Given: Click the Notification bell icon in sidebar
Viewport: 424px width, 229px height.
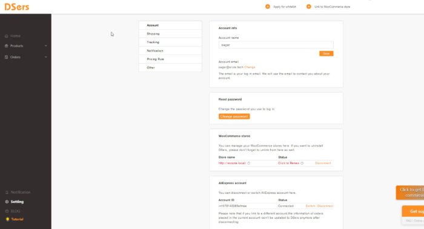Looking at the screenshot, I should click(7, 192).
